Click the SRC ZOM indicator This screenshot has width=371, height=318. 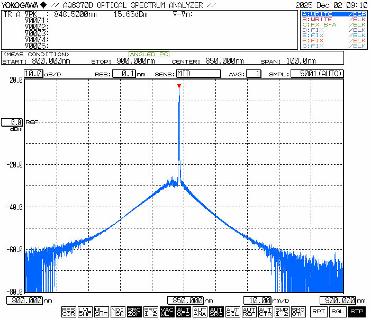[134, 312]
